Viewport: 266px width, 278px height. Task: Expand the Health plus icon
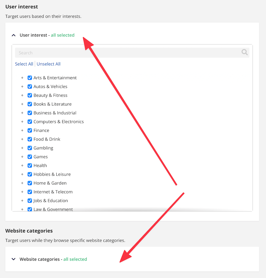pos(22,165)
